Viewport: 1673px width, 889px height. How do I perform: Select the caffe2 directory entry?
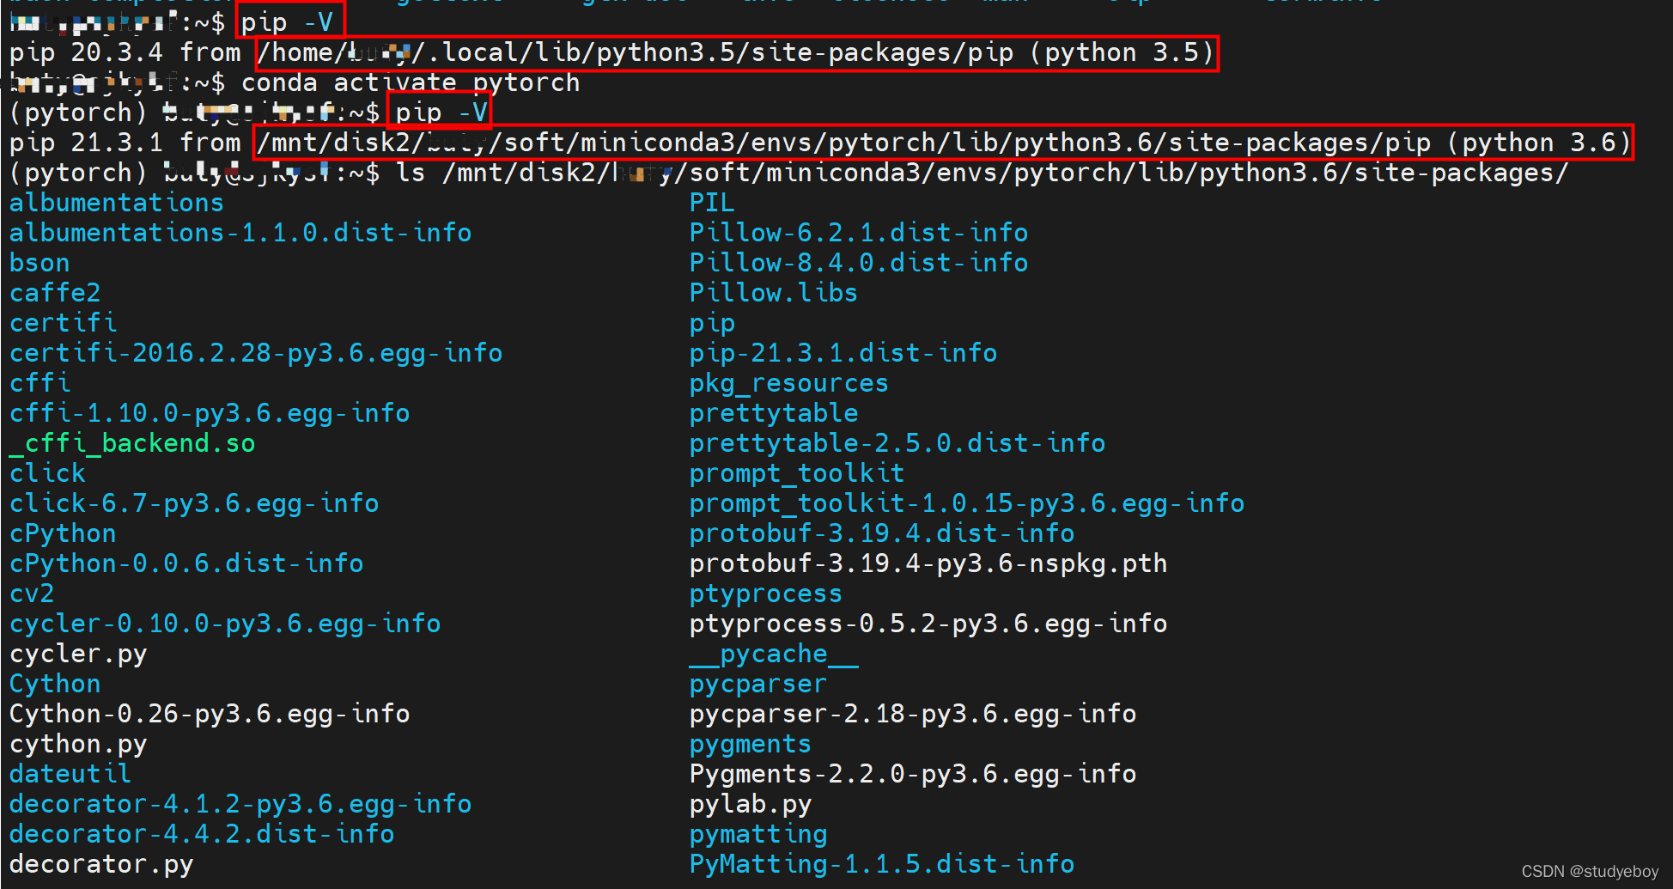point(55,293)
